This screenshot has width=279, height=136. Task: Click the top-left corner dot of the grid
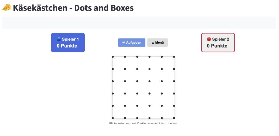tap(113, 57)
